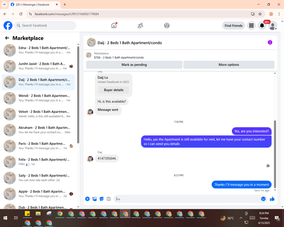Image resolution: width=284 pixels, height=227 pixels.
Task: Open the Home feed icon
Action: click(x=114, y=26)
